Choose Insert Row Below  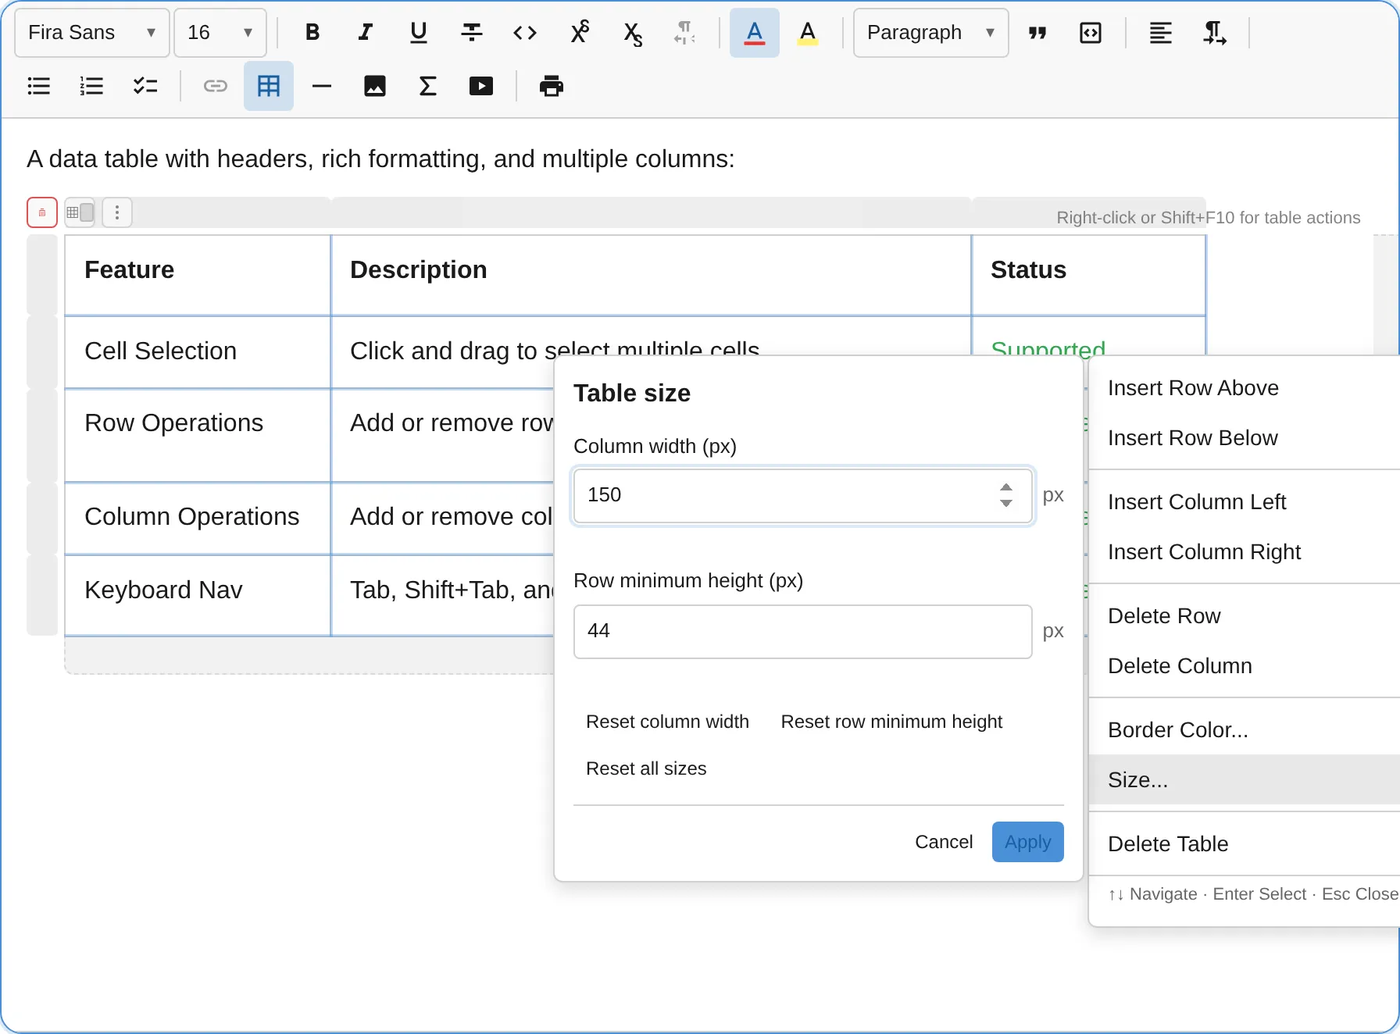[x=1244, y=438]
